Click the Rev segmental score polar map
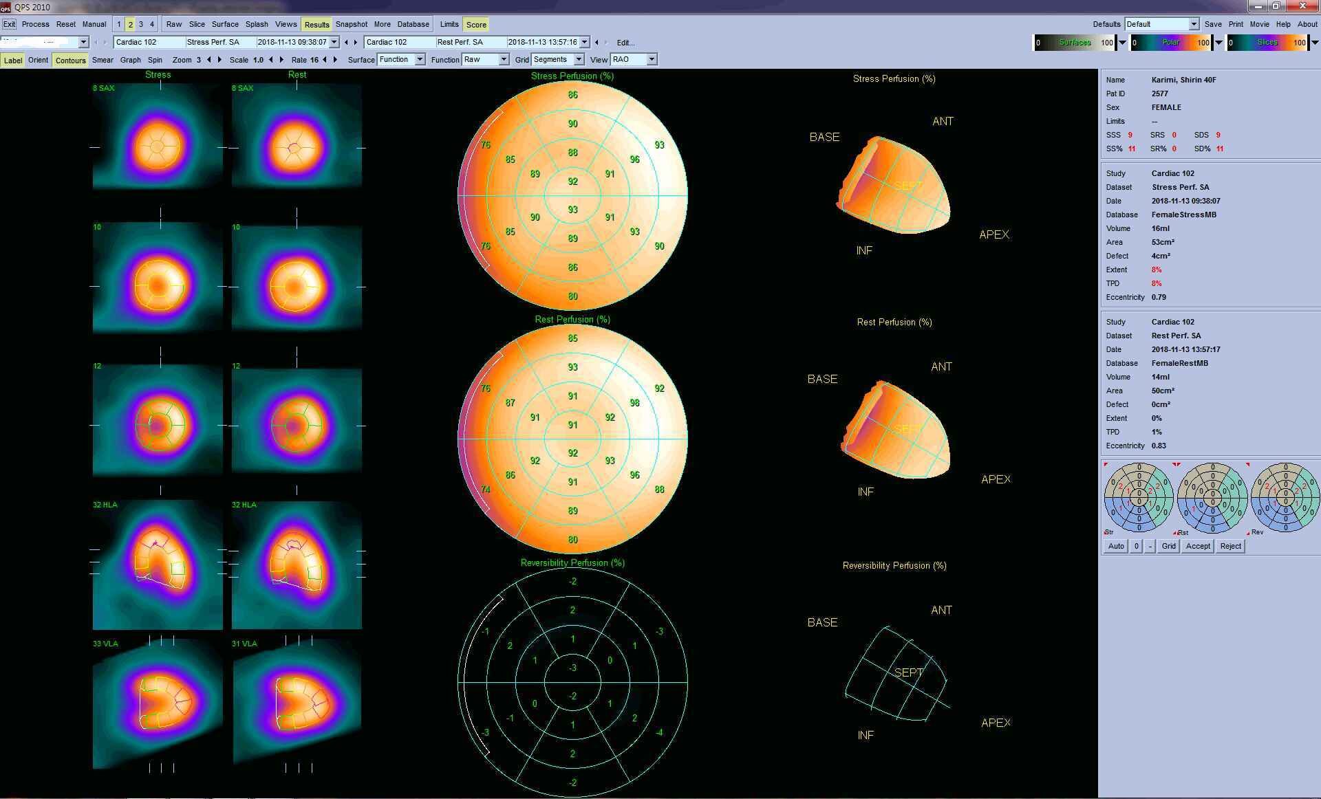This screenshot has width=1321, height=799. [1285, 498]
